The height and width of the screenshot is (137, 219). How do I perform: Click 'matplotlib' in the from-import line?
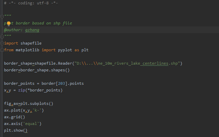point(28,50)
